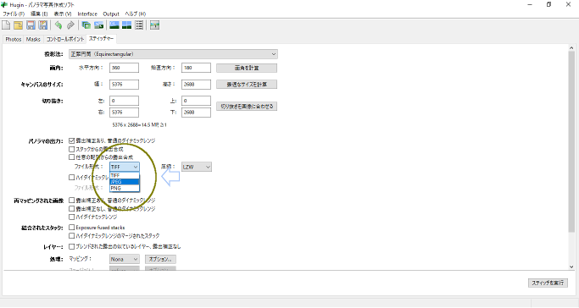Select JPEG from the file format list

click(x=125, y=182)
